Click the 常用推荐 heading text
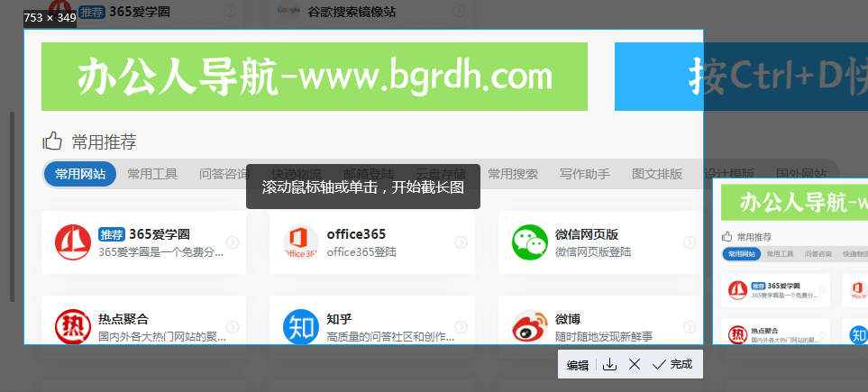 click(104, 141)
